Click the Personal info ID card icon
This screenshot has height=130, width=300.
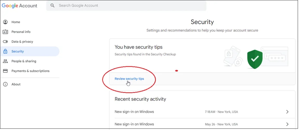[x=5, y=32]
